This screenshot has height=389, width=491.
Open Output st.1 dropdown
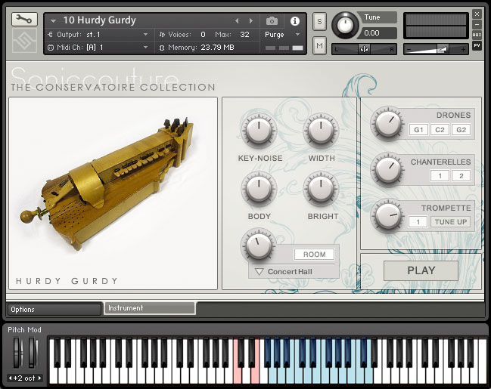(145, 35)
